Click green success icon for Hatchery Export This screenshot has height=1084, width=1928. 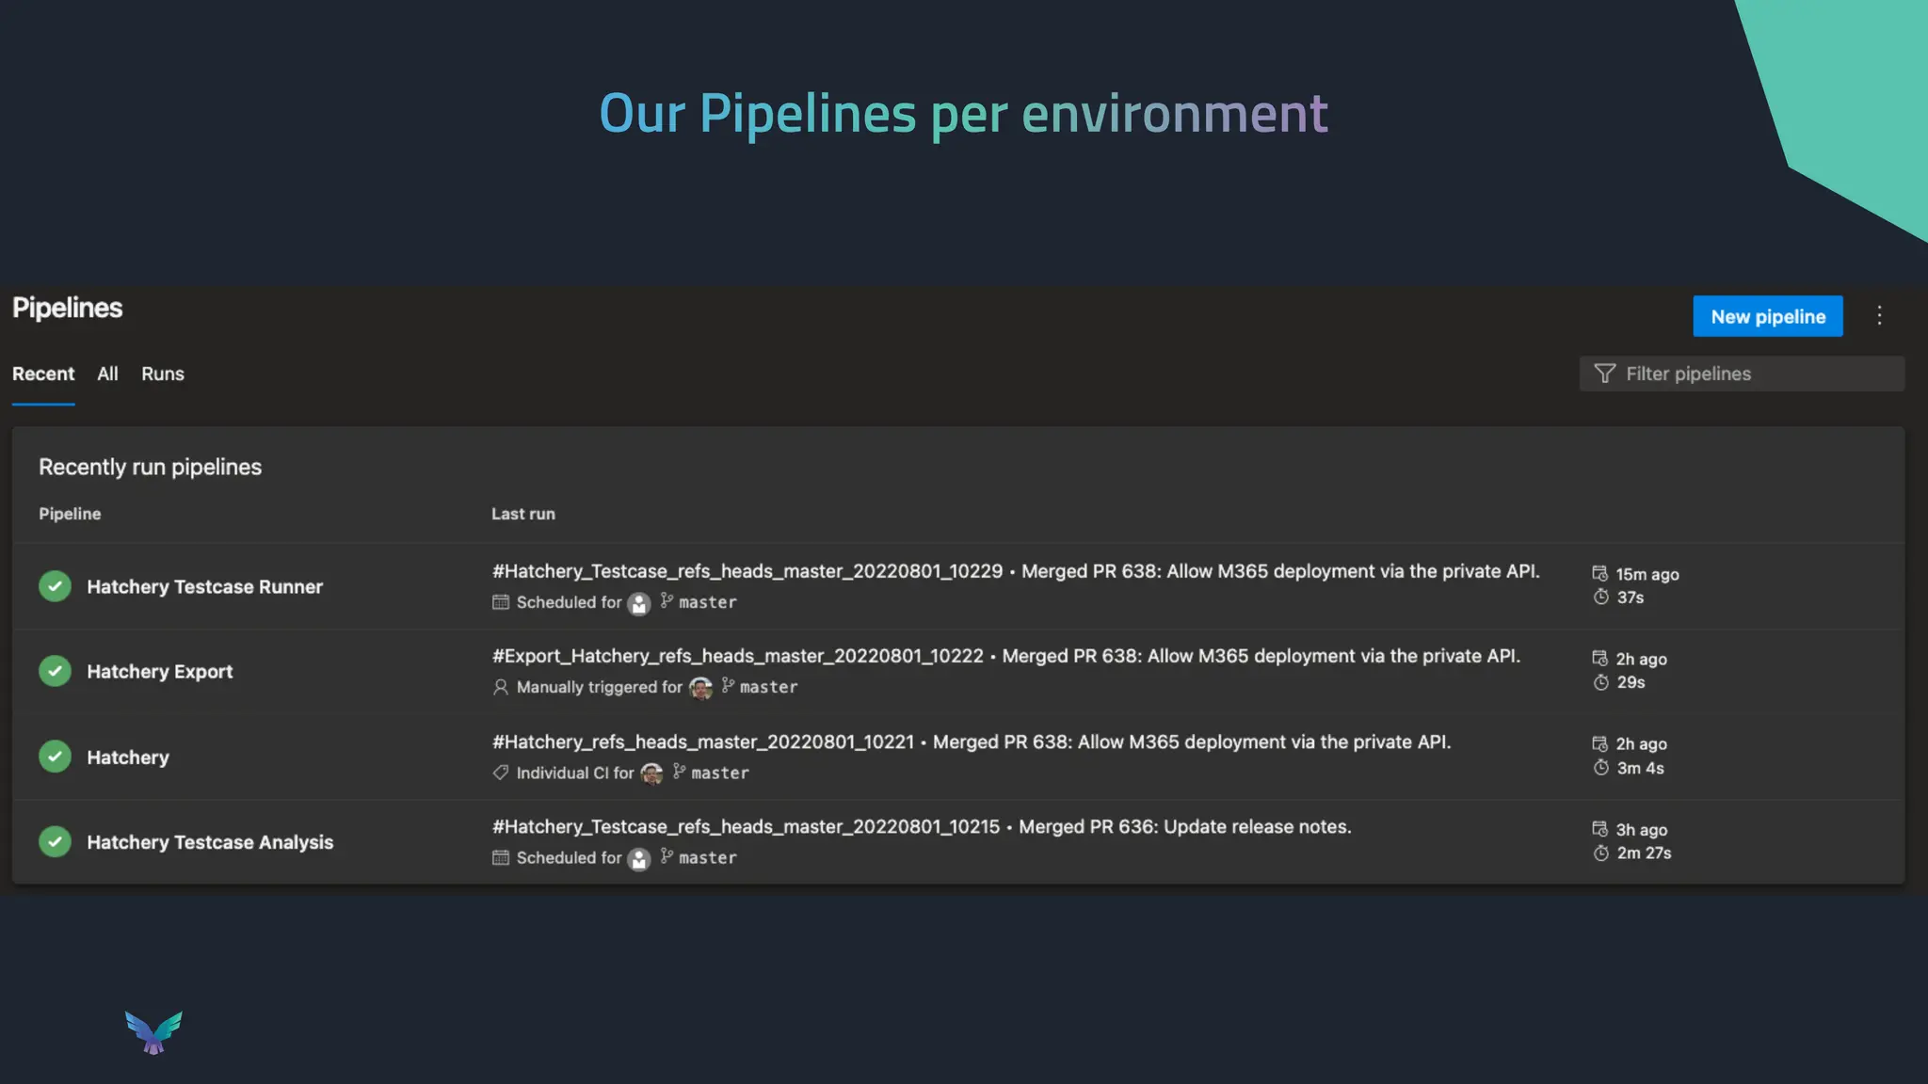point(55,671)
